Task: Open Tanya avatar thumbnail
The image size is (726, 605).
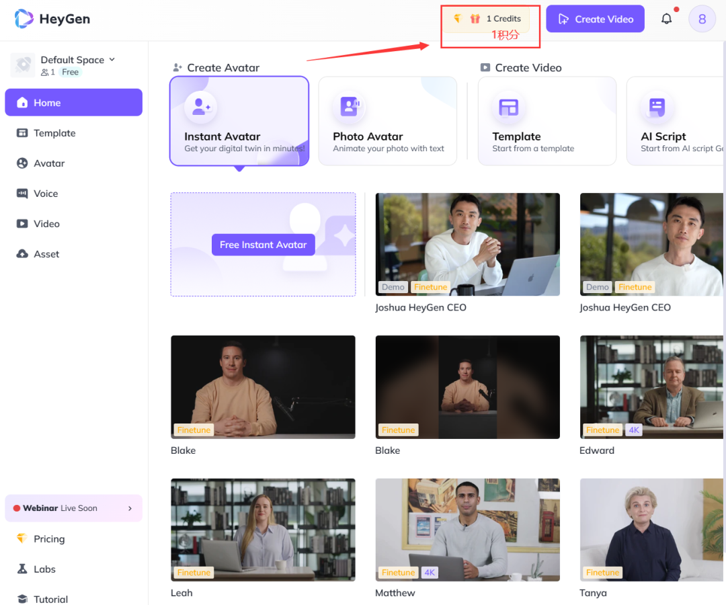Action: click(x=651, y=530)
